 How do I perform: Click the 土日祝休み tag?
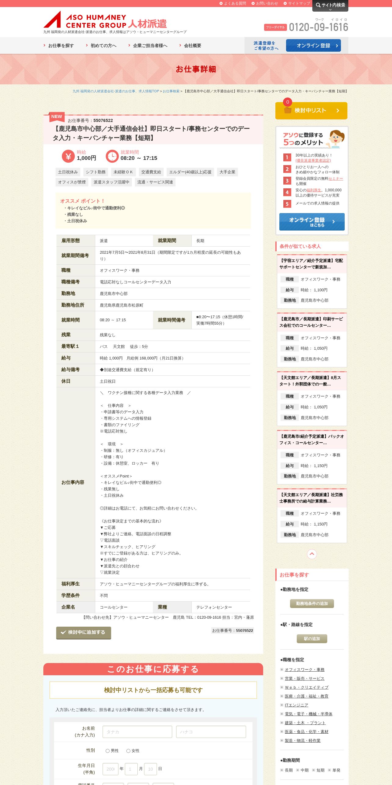(x=68, y=172)
